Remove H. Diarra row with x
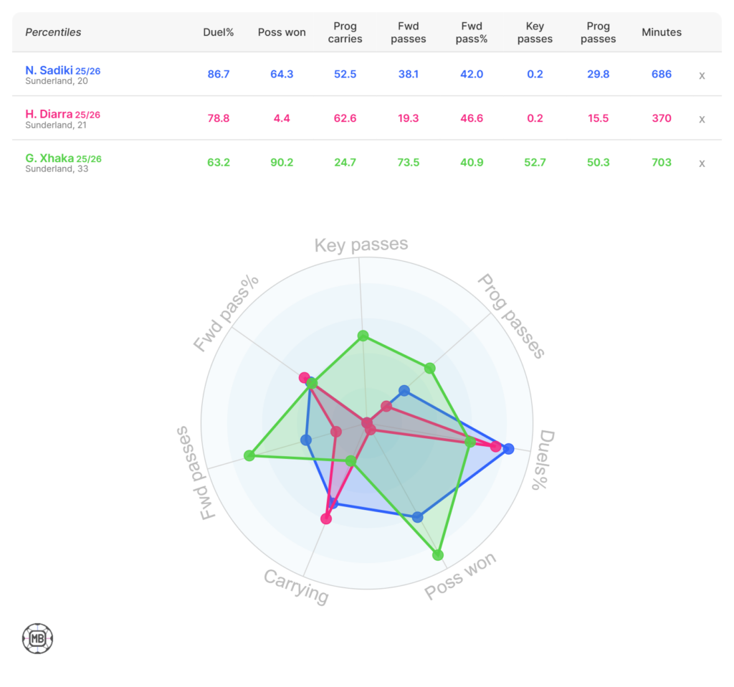Viewport: 734px width, 687px height. pyautogui.click(x=702, y=119)
